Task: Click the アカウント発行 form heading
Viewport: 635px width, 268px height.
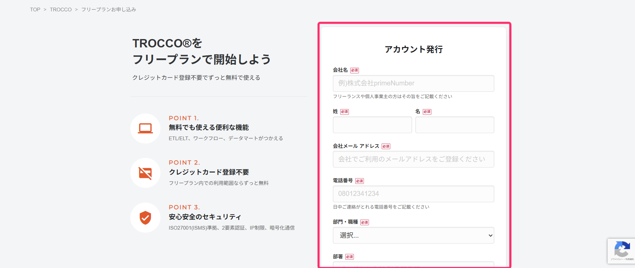Action: click(413, 49)
